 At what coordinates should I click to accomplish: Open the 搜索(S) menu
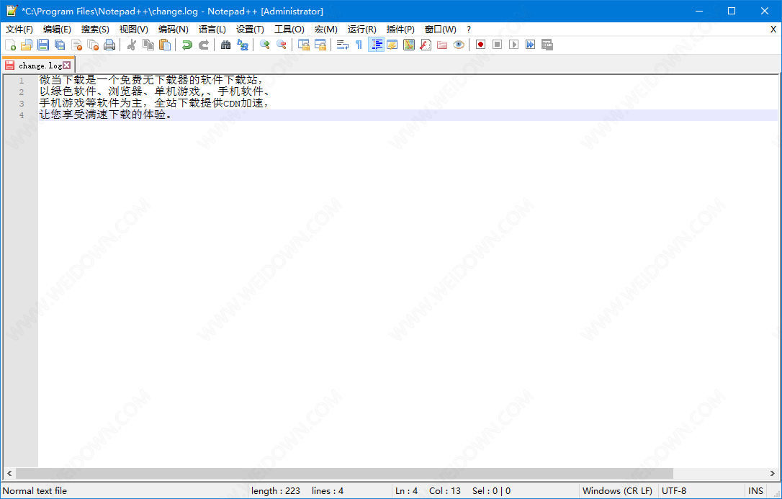point(95,30)
